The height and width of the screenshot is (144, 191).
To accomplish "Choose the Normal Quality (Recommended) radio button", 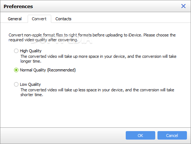I will (16, 70).
